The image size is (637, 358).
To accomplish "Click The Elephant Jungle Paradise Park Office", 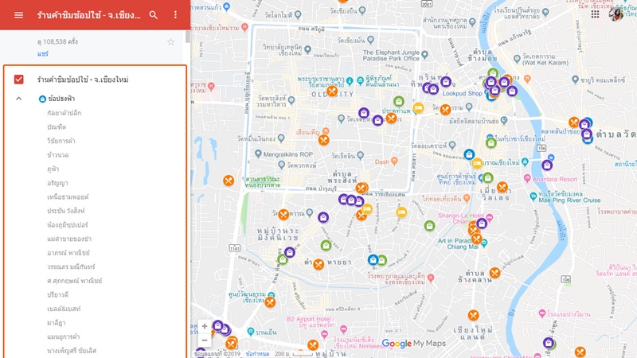I will (x=391, y=56).
